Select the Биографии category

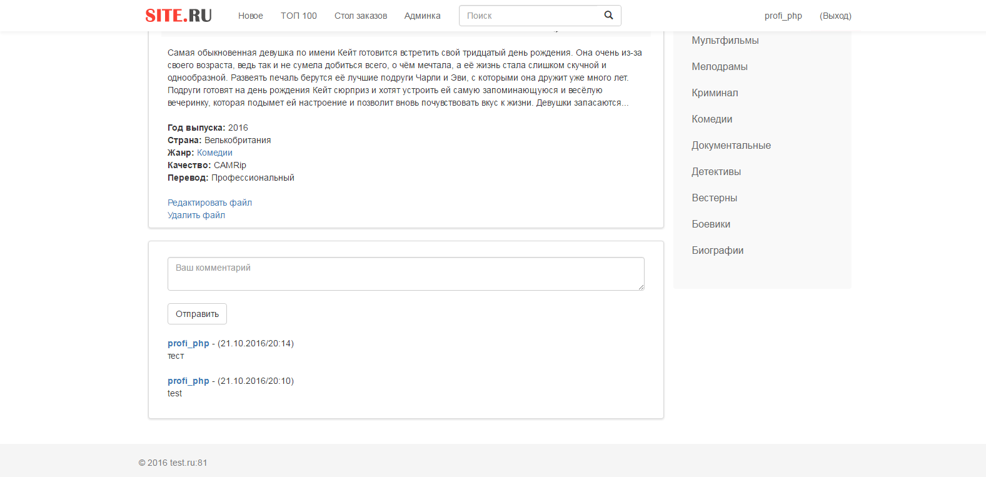(718, 251)
